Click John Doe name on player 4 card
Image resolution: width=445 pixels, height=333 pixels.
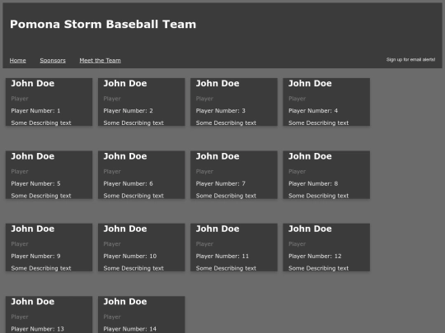[x=310, y=84]
